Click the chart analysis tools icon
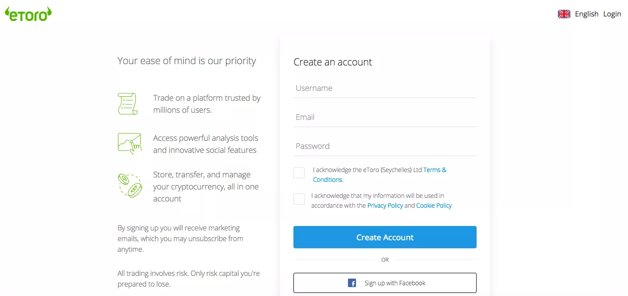The width and height of the screenshot is (628, 296). pyautogui.click(x=130, y=144)
